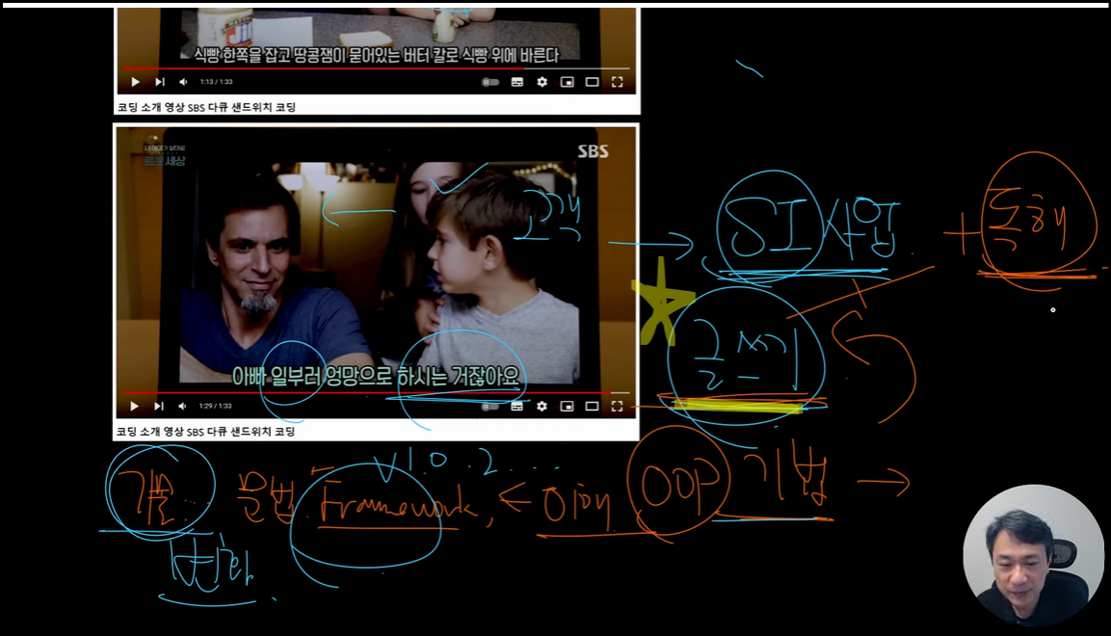The height and width of the screenshot is (636, 1111).
Task: Switch lower player to miniplayer
Action: [x=567, y=406]
